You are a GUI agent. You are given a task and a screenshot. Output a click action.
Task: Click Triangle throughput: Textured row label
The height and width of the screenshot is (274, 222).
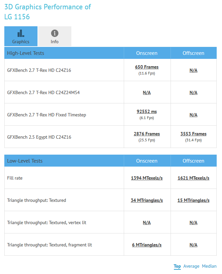[37, 200]
